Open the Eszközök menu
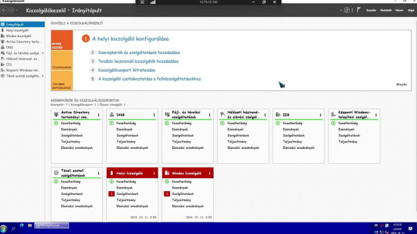Image resolution: width=417 pixels, height=234 pixels. (x=386, y=10)
